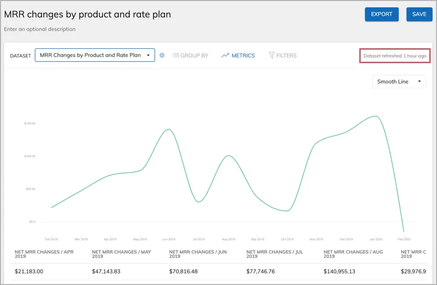Open the GROUP BY options
437x285 pixels.
click(x=190, y=55)
